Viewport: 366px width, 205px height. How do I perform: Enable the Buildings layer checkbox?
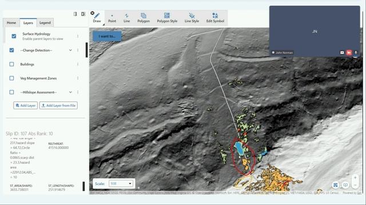point(11,64)
